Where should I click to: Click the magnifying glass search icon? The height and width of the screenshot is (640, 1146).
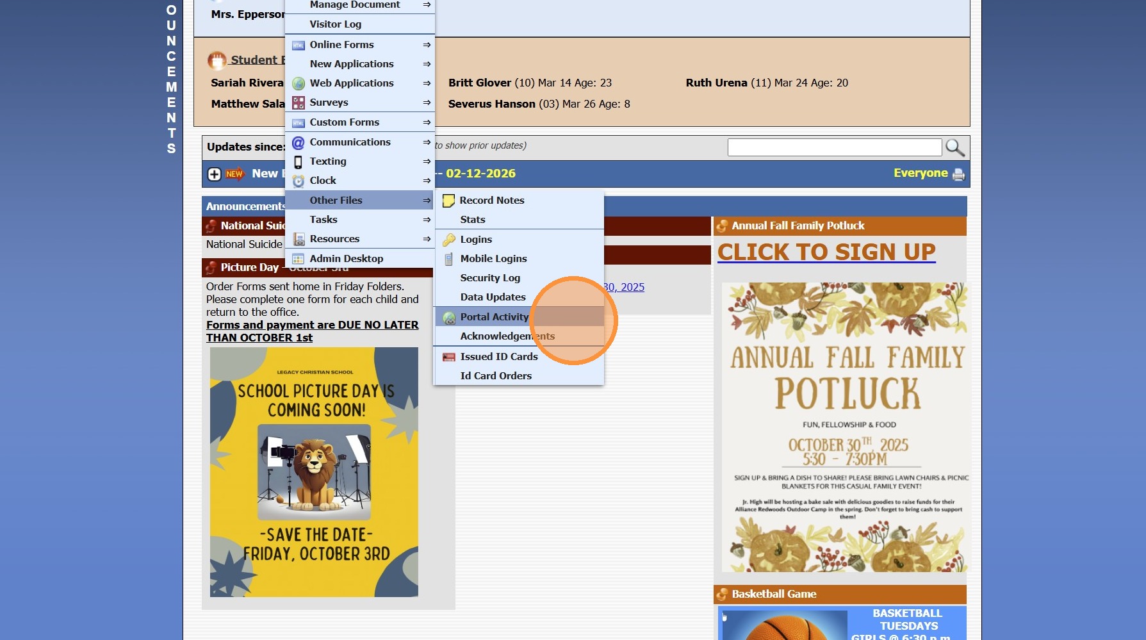click(955, 147)
